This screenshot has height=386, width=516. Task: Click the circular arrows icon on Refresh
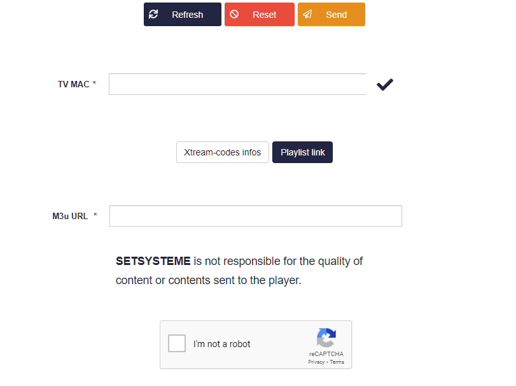pos(153,14)
